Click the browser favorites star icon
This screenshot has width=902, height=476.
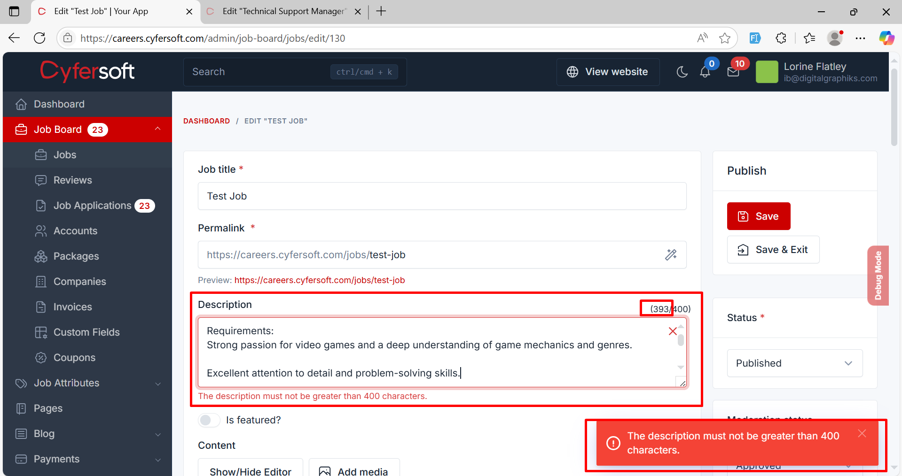coord(724,38)
